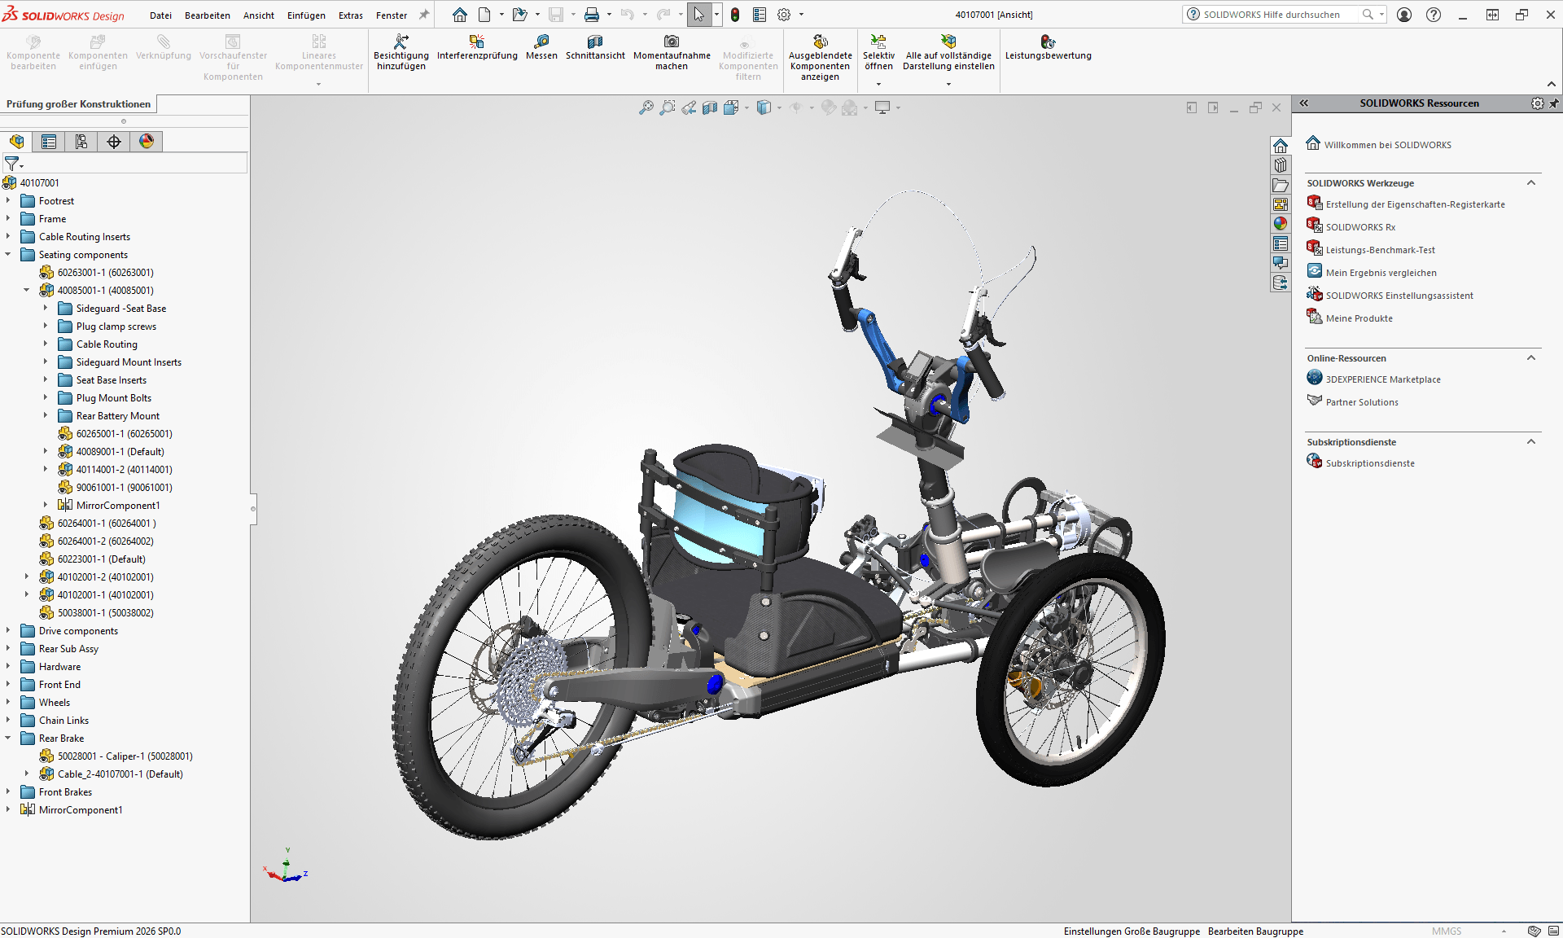Open the Extras menu

tap(350, 15)
